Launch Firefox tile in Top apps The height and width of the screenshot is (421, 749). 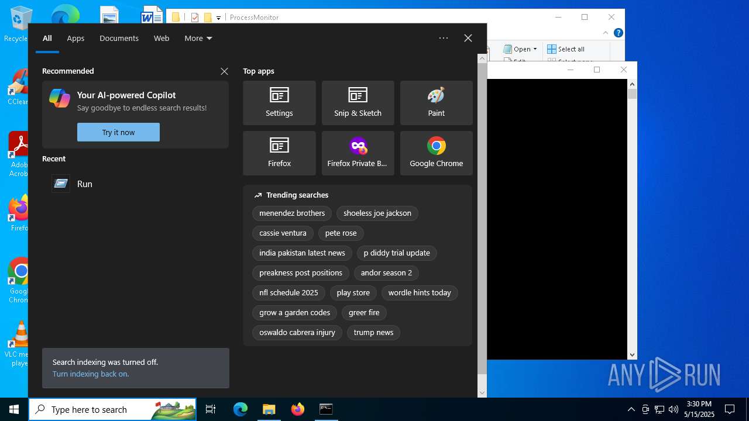[279, 153]
